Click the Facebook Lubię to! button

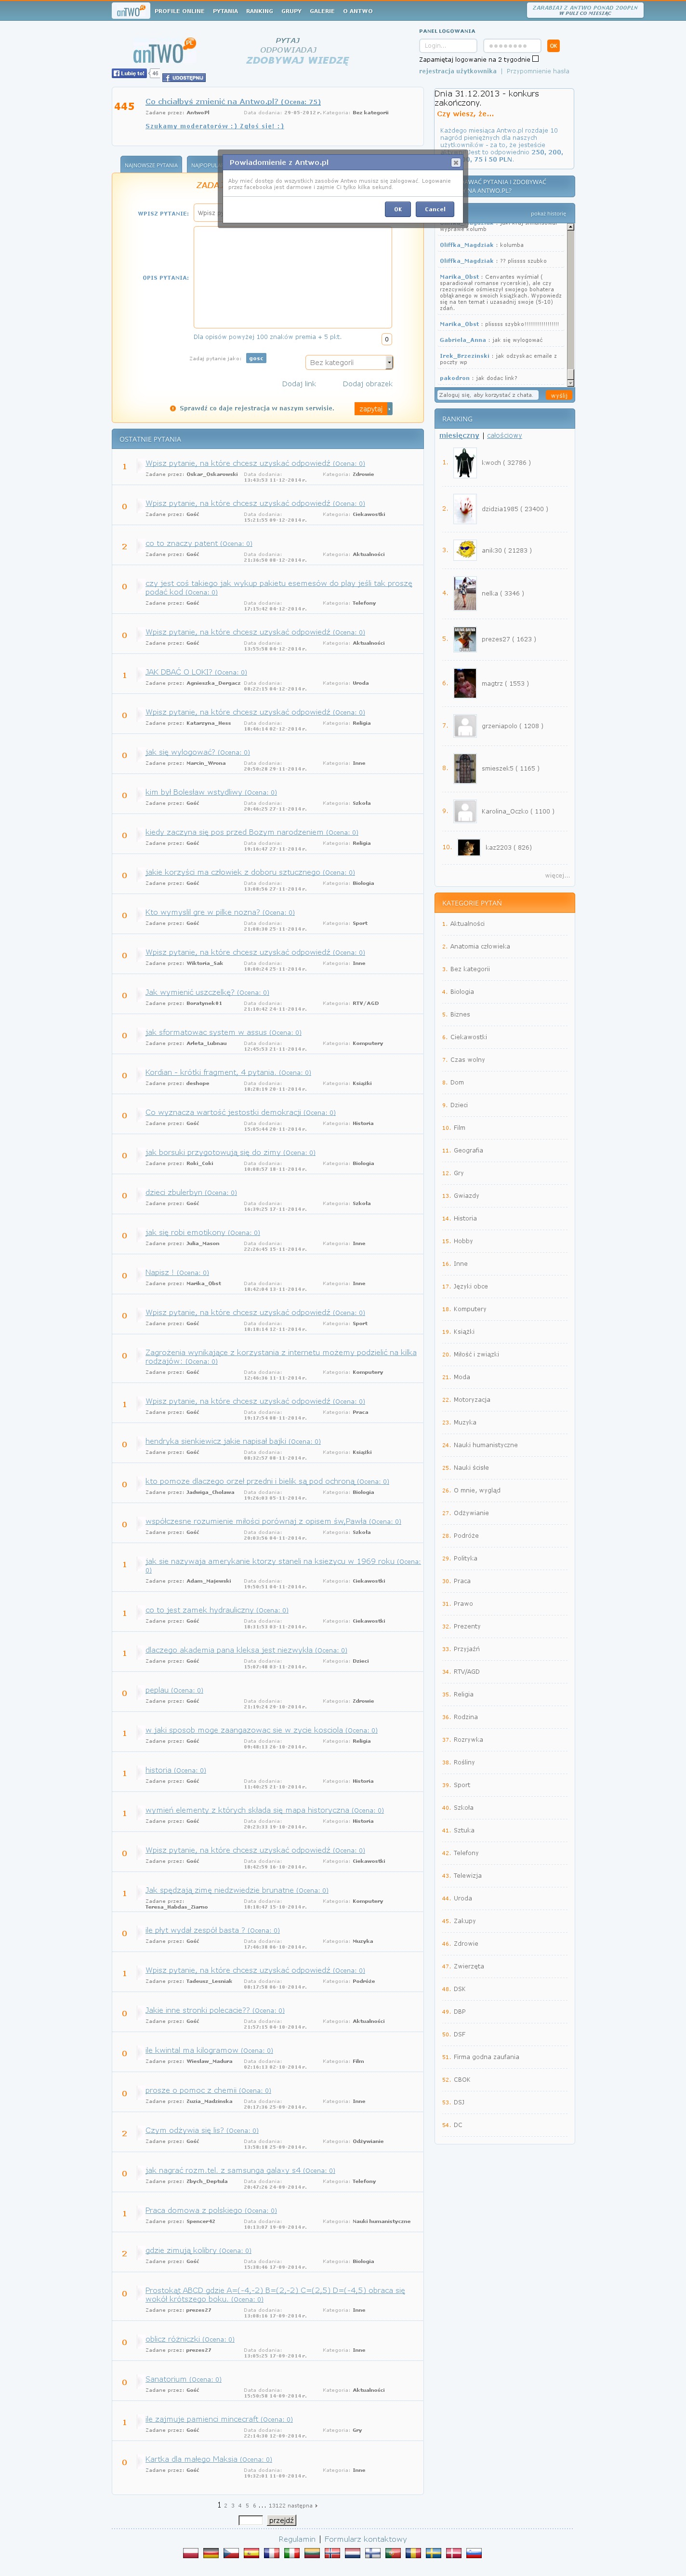(x=129, y=73)
